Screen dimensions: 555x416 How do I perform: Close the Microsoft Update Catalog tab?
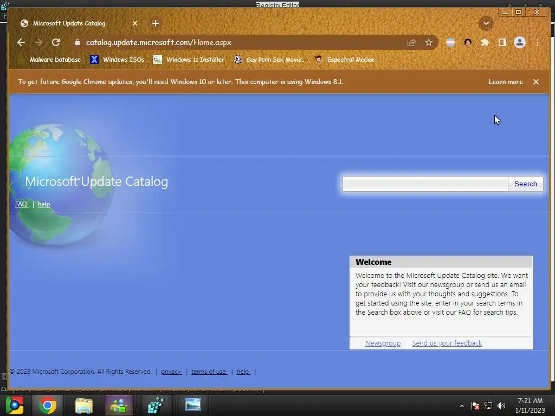tap(135, 23)
